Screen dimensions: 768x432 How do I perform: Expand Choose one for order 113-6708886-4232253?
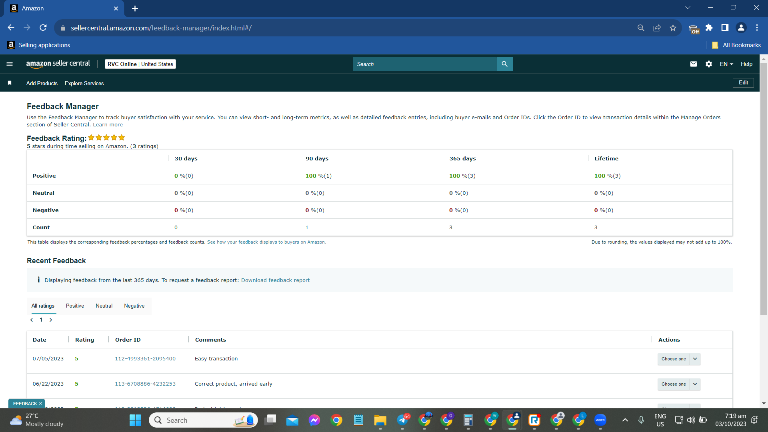pos(679,384)
